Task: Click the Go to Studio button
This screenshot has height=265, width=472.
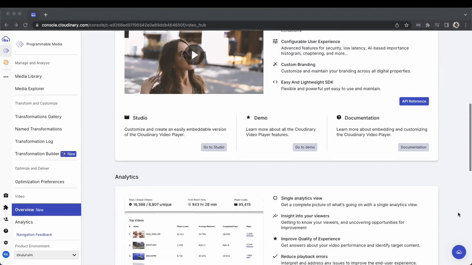Action: point(214,147)
